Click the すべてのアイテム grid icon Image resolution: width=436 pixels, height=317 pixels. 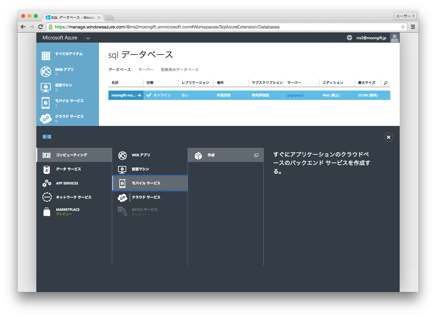(x=46, y=56)
